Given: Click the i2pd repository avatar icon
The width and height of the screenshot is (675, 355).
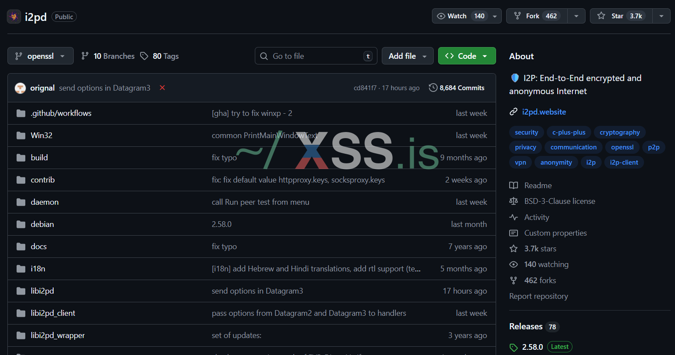Looking at the screenshot, I should [14, 17].
